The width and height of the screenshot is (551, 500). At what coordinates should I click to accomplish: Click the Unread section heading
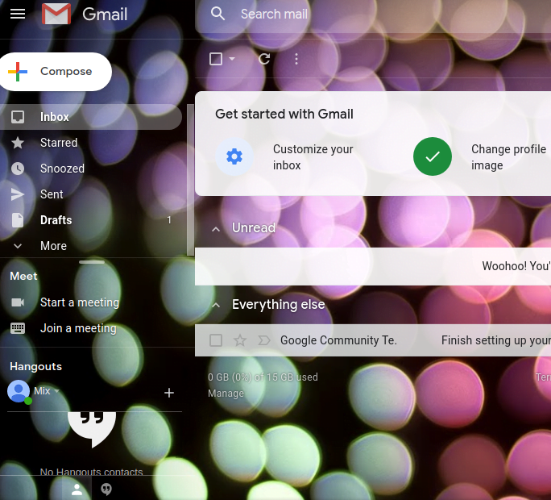254,228
